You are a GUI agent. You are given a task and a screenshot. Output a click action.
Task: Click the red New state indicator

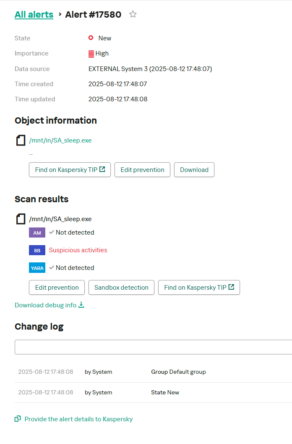(91, 38)
